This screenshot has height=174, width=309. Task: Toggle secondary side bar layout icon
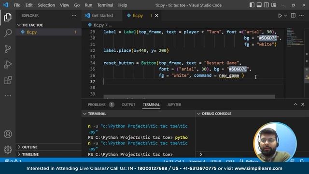coord(266,5)
